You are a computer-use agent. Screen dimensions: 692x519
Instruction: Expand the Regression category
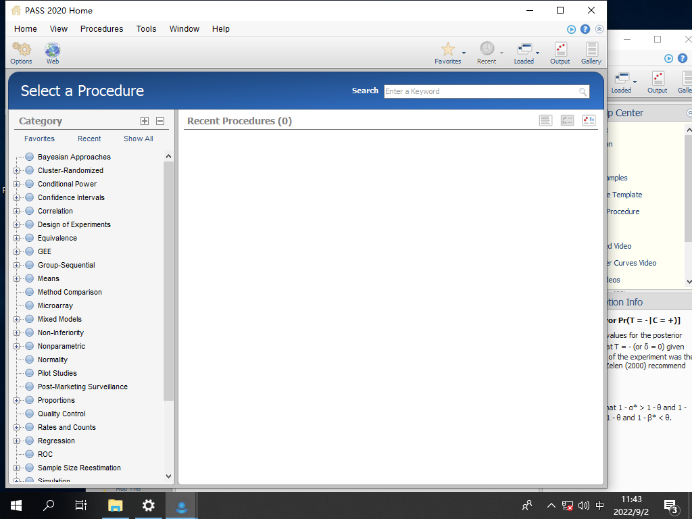[16, 441]
